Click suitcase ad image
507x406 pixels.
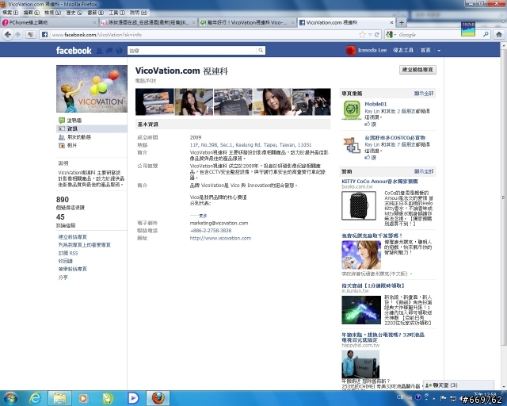click(359, 205)
